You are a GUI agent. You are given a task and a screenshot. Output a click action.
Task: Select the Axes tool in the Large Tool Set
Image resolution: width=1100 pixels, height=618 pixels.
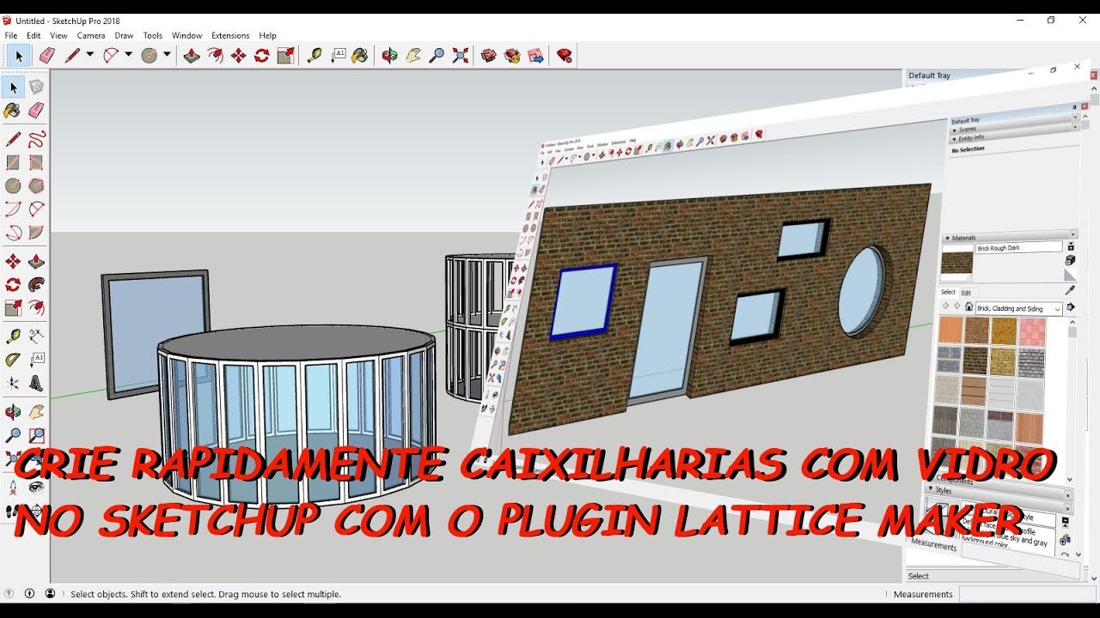tap(13, 382)
